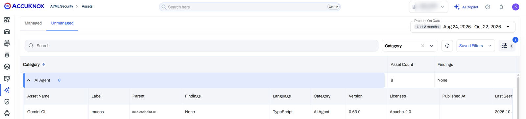This screenshot has height=119, width=526.
Task: Click the Apache-2.0 license cell
Action: [400, 112]
